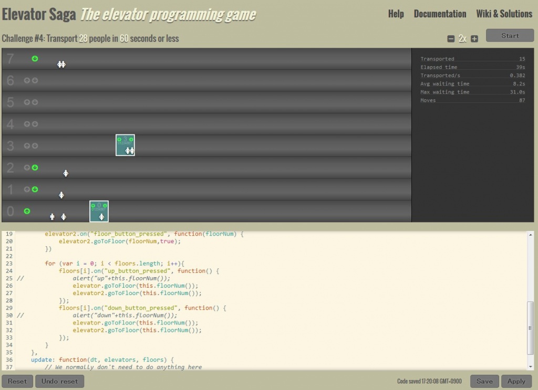Open the Documentation link

tap(440, 14)
